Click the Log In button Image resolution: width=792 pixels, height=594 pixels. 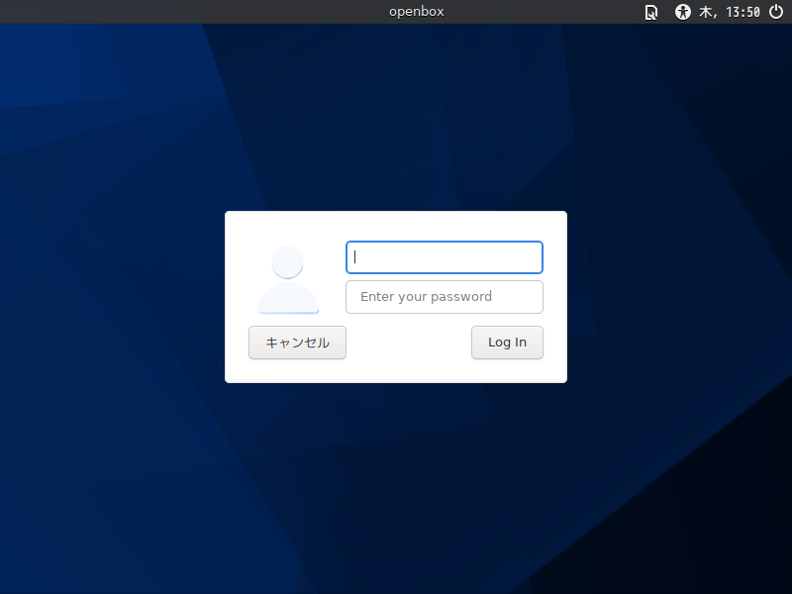click(x=507, y=343)
